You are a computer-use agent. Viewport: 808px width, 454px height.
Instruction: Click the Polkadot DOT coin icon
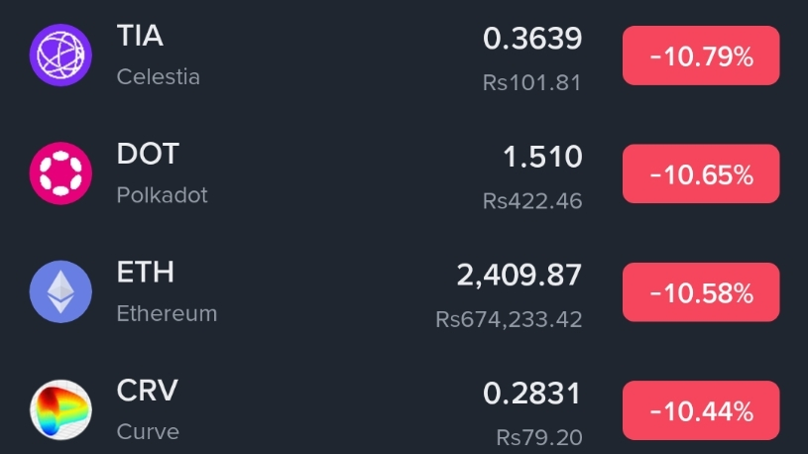pyautogui.click(x=61, y=174)
